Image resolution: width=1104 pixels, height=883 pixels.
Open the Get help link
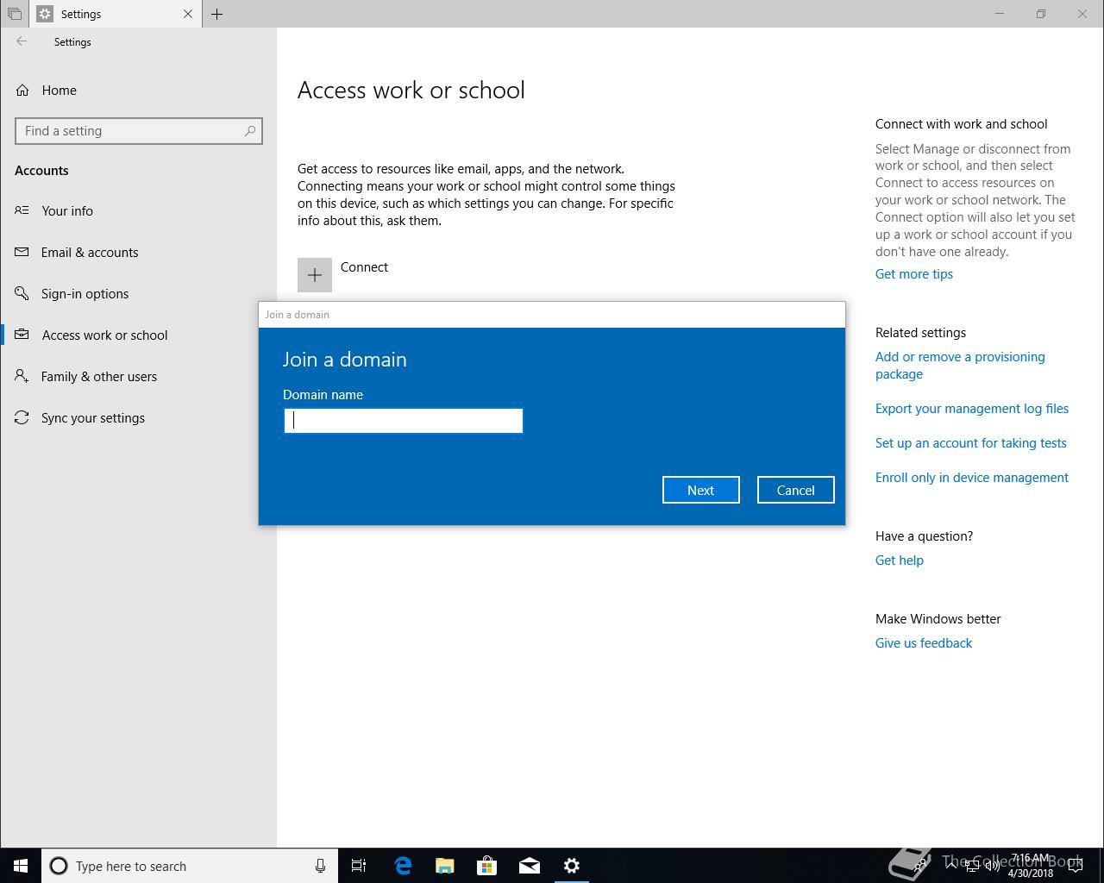point(900,560)
